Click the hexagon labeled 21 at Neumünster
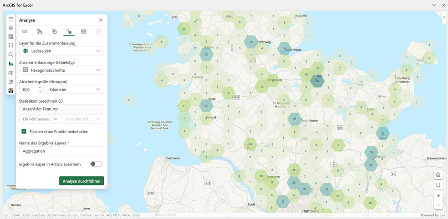Screen dimensions: 448x219 [x=295, y=119]
